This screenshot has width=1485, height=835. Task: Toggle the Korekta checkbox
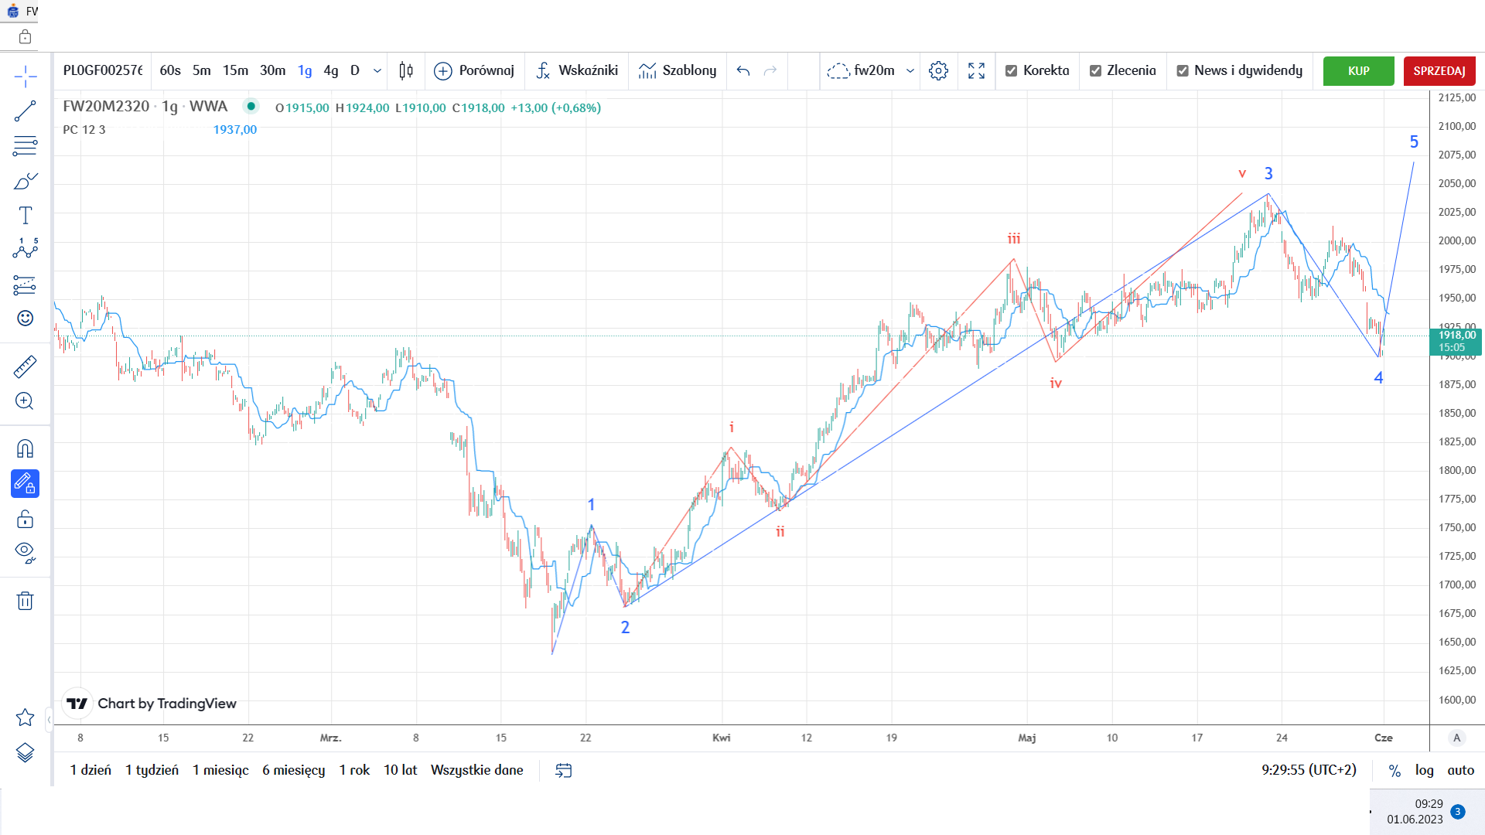pyautogui.click(x=1011, y=70)
